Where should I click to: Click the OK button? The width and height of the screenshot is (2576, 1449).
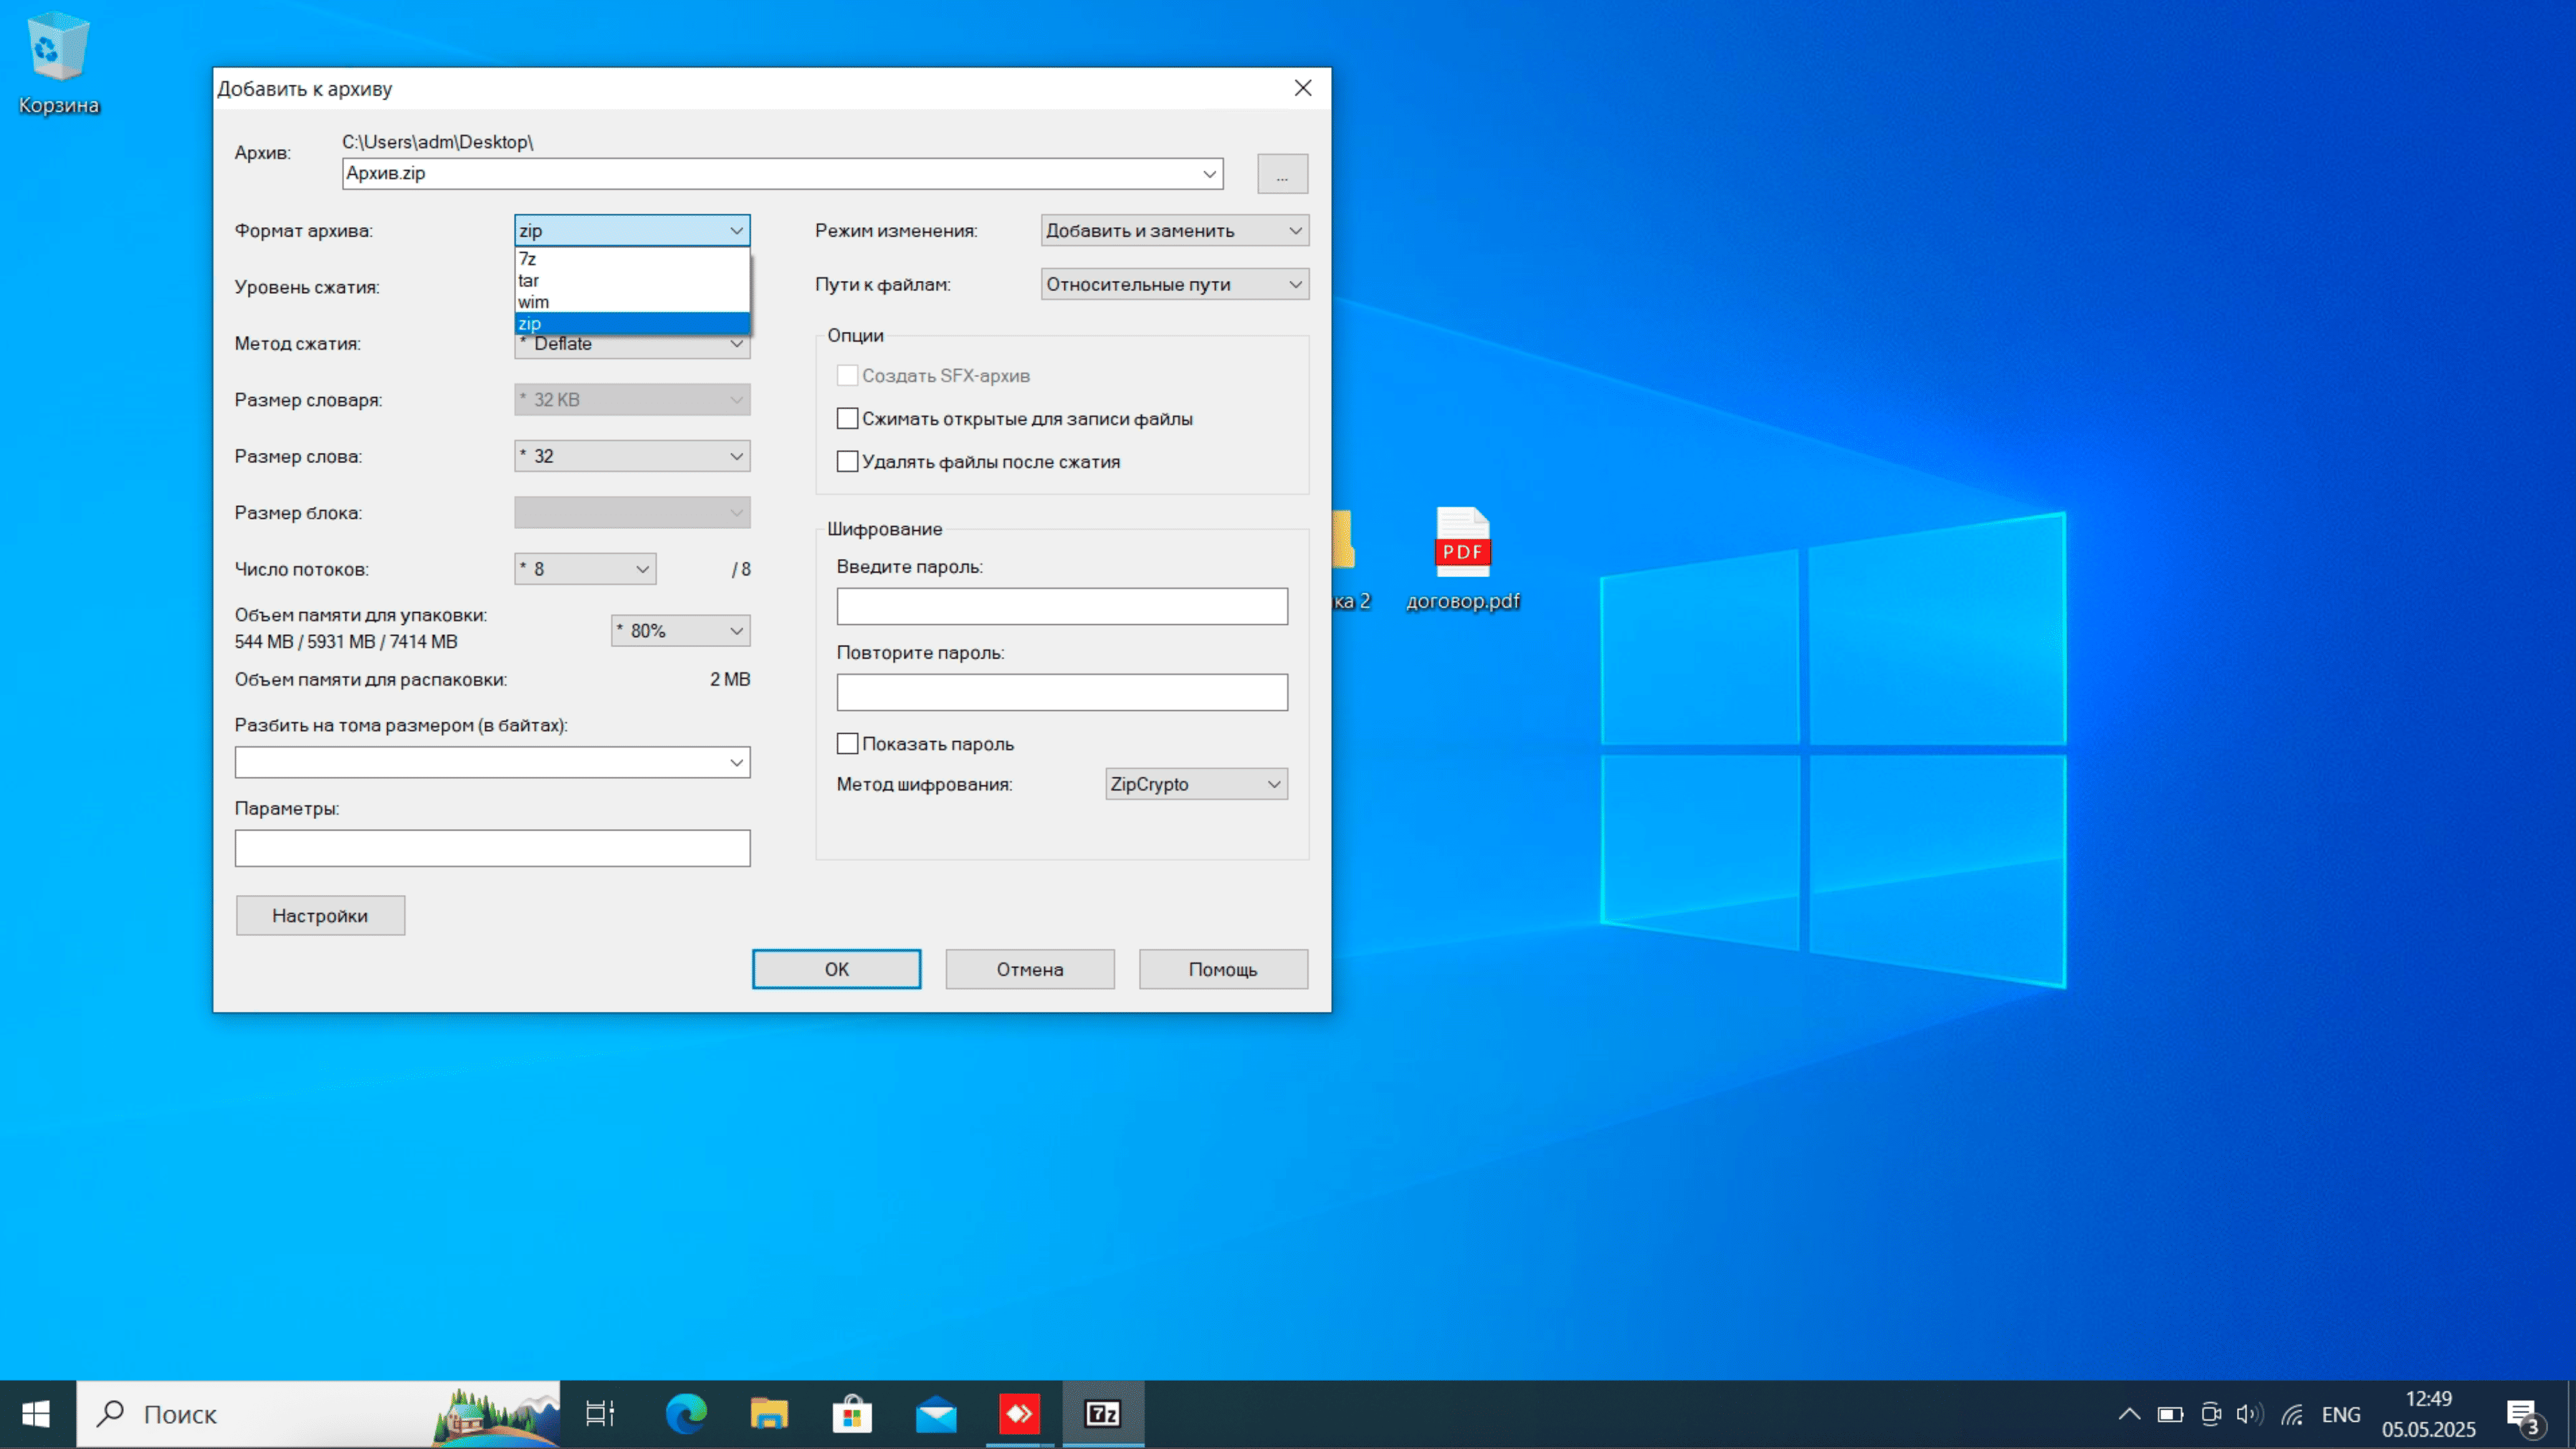pos(836,969)
